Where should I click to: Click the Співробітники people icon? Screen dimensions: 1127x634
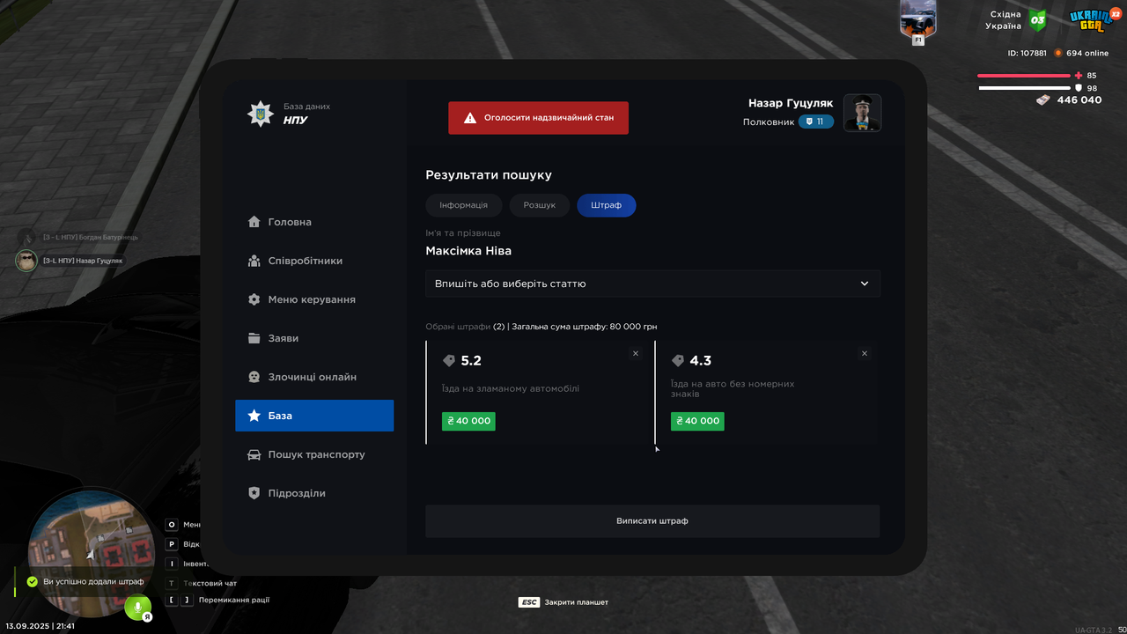point(254,261)
